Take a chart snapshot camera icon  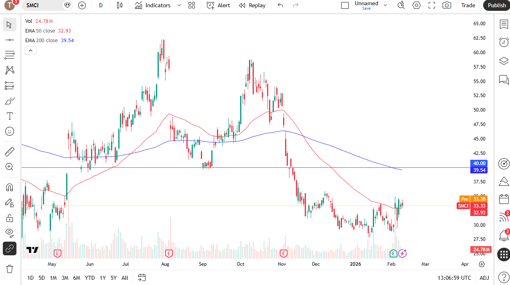(x=447, y=5)
